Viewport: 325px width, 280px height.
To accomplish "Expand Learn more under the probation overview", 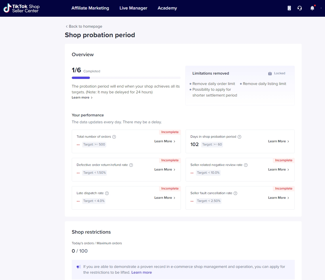I will (82, 98).
